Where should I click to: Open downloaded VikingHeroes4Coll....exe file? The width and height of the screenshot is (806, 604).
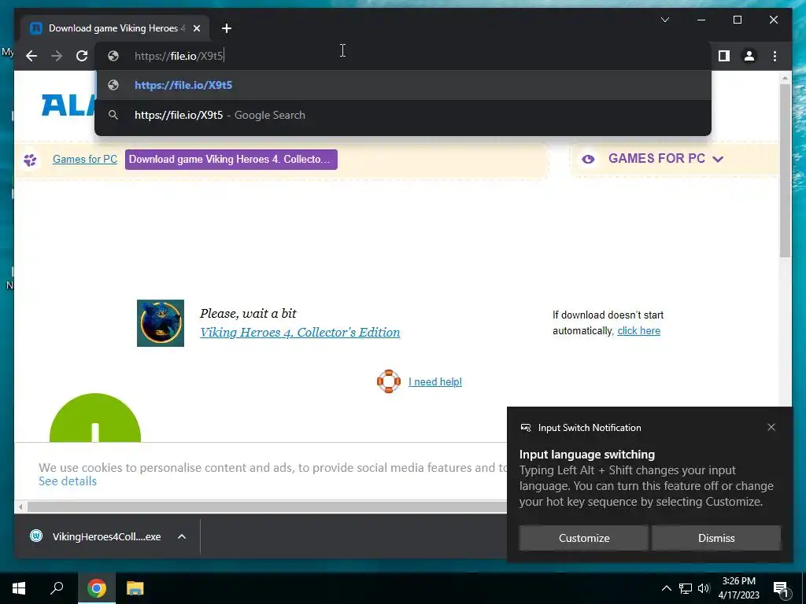(x=106, y=536)
